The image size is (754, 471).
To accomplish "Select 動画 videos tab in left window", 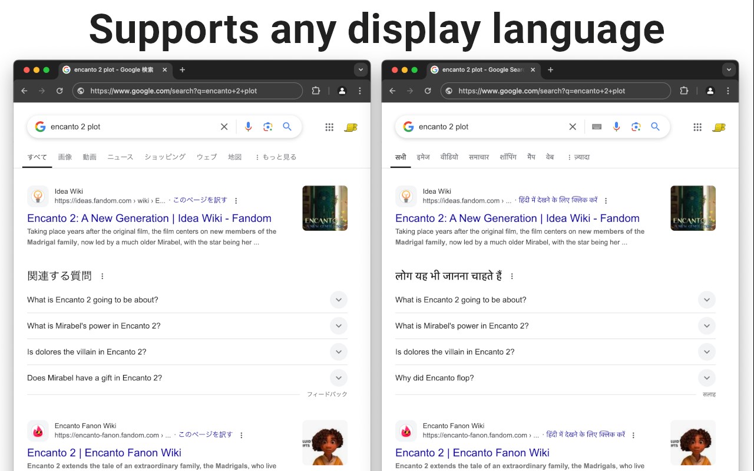I will pos(90,157).
